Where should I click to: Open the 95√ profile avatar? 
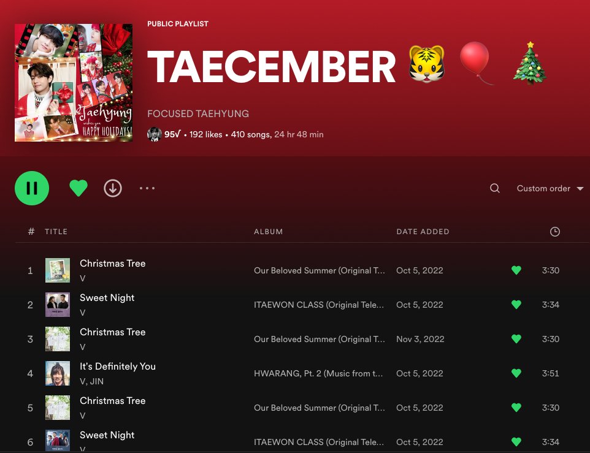click(x=155, y=134)
